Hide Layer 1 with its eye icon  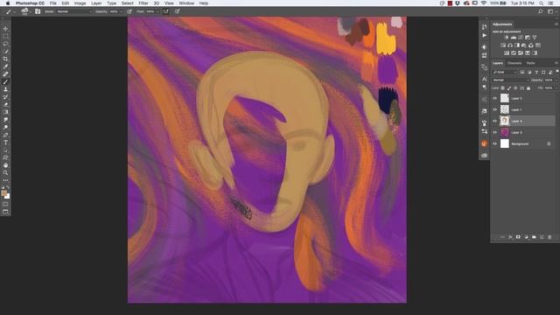point(495,109)
